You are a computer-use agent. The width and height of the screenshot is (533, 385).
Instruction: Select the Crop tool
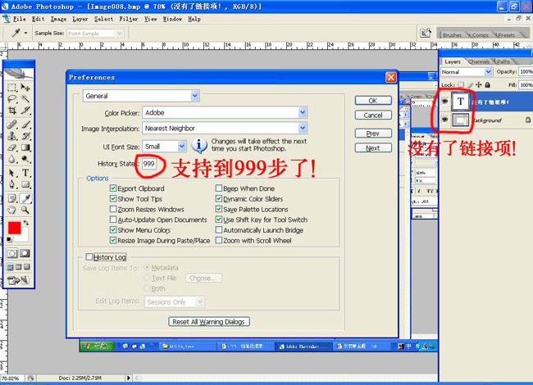12,110
